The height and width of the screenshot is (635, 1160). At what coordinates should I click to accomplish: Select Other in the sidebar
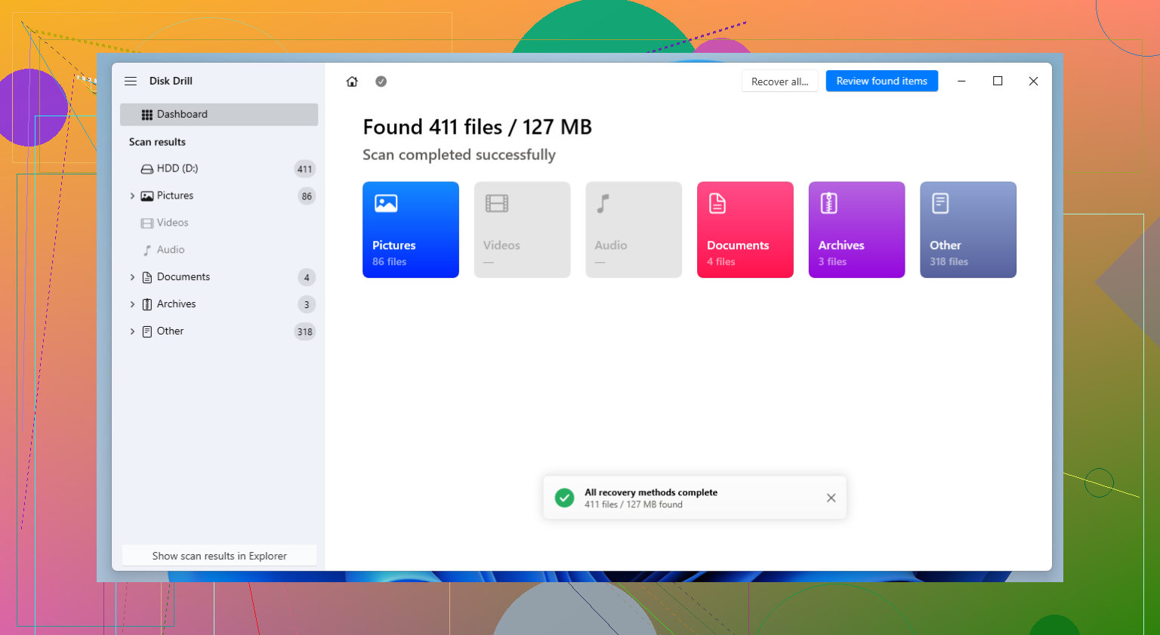(219, 331)
